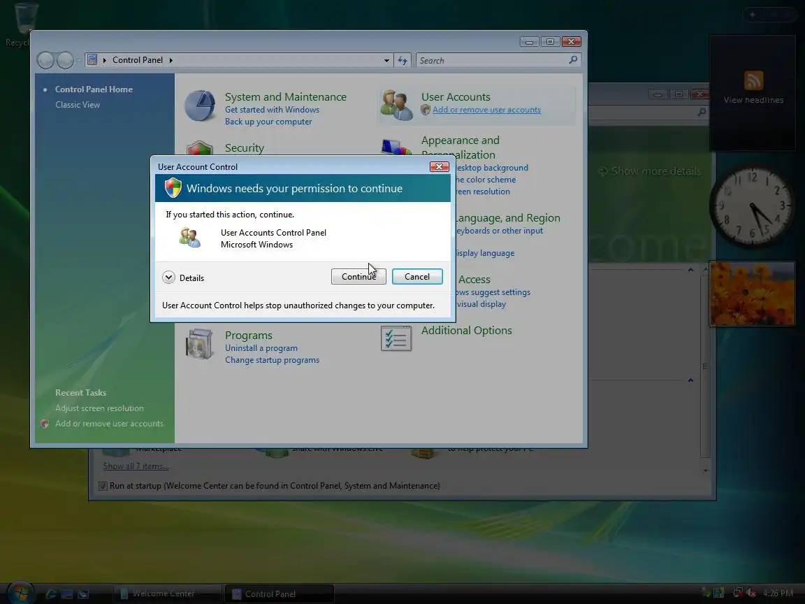Click the sidebar gadget add plus button
805x604 pixels.
coord(753,15)
